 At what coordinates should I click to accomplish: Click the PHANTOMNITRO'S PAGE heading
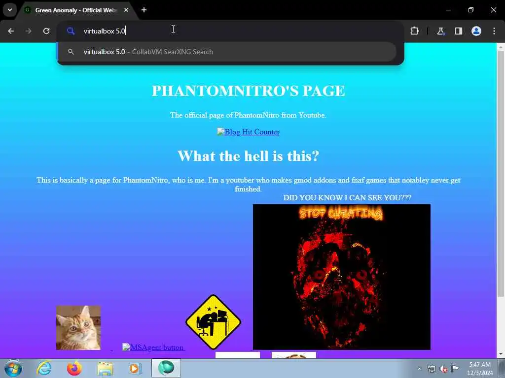point(249,91)
